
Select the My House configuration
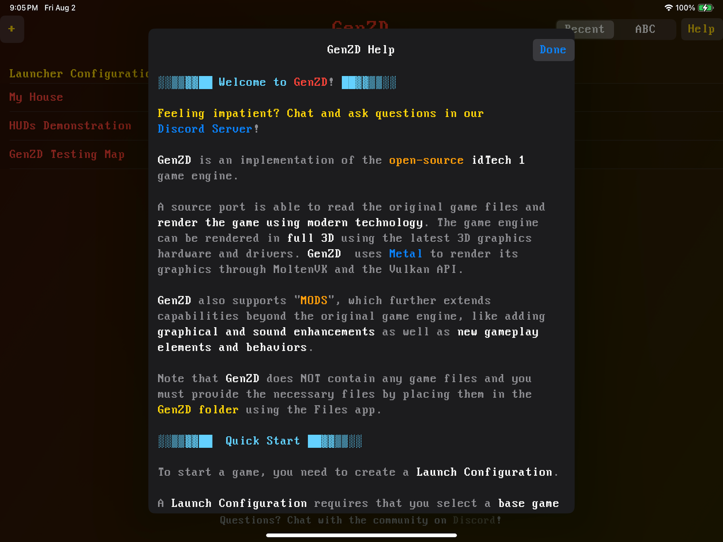(36, 97)
